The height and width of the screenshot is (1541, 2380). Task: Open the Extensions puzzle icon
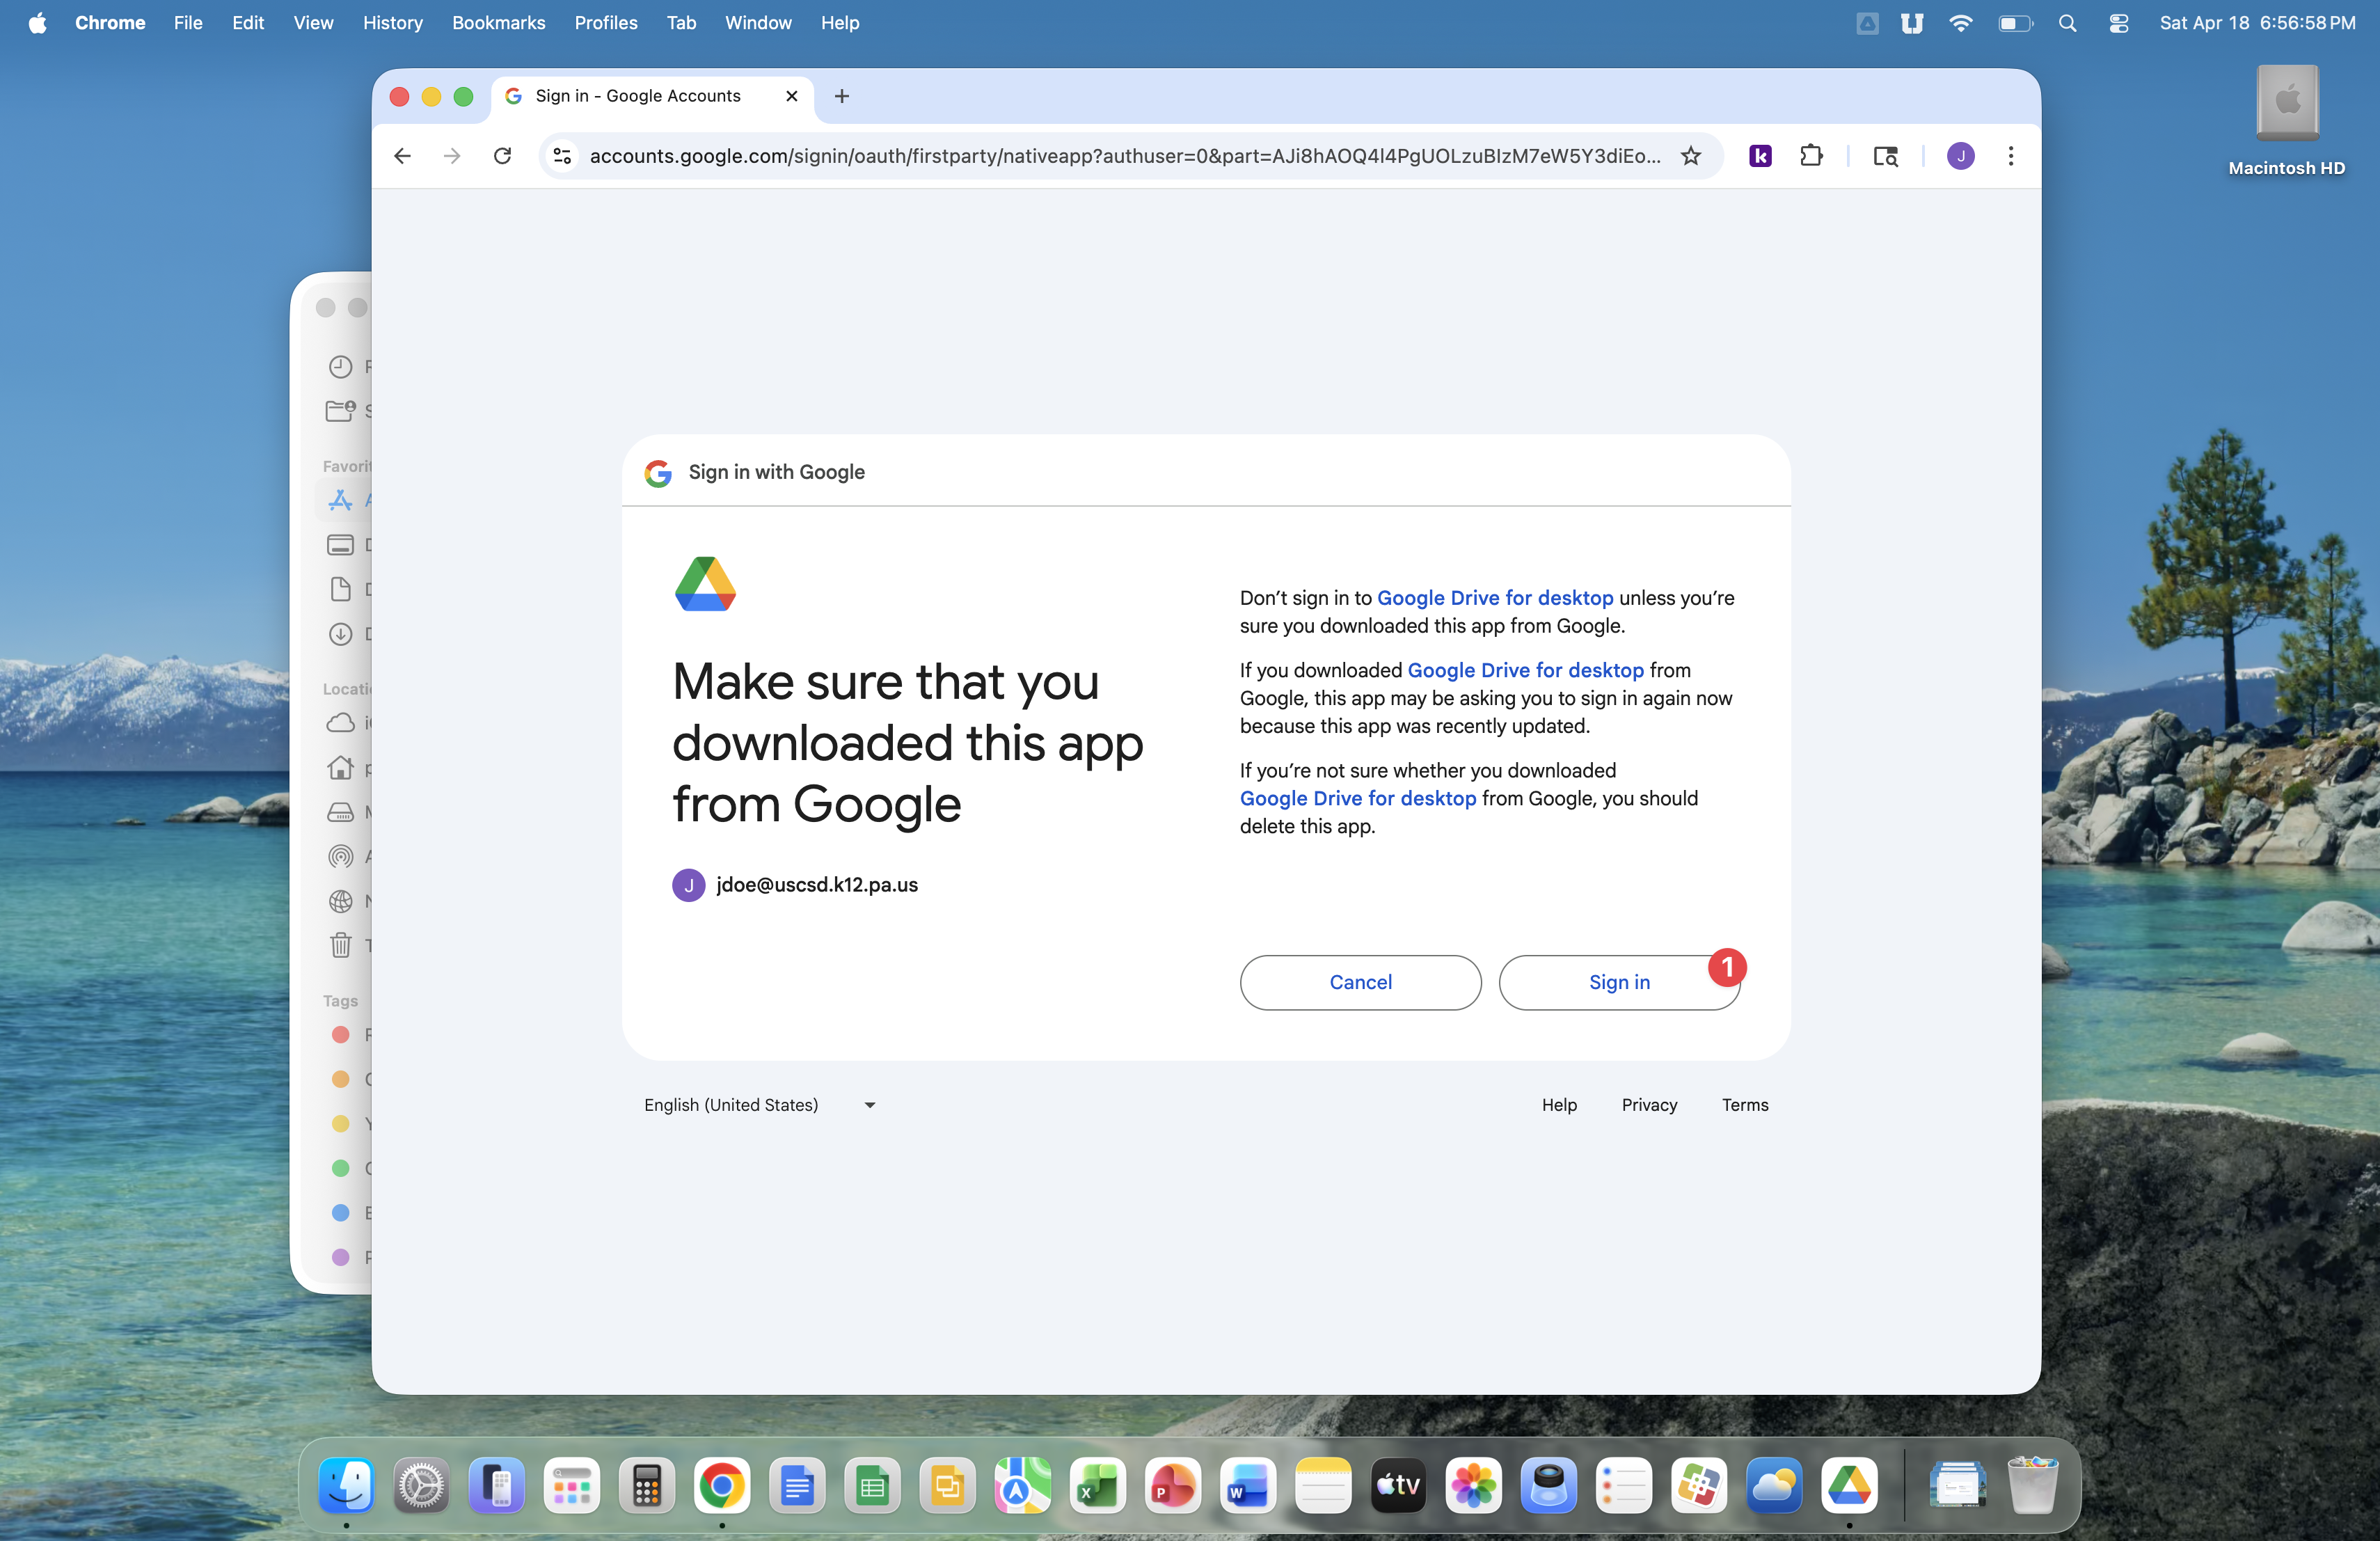[x=1811, y=156]
